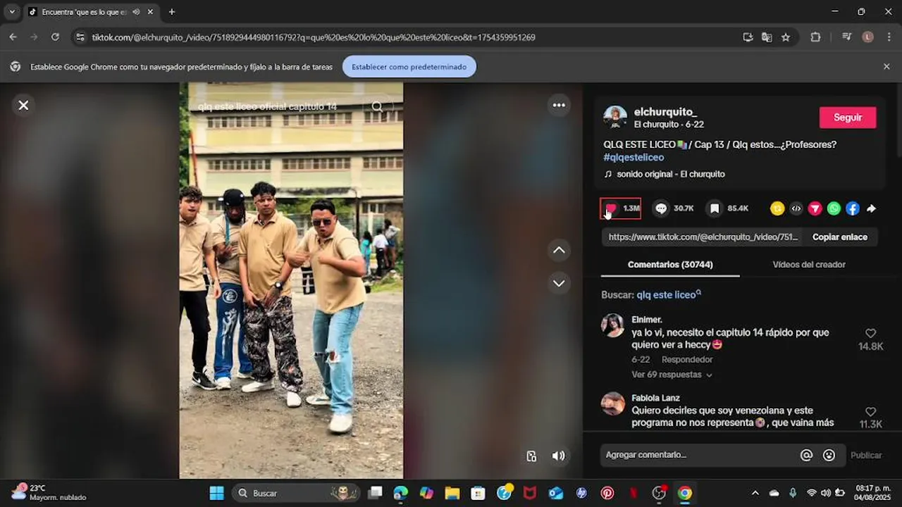Like the video with the heart icon
The height and width of the screenshot is (507, 902).
(x=611, y=208)
